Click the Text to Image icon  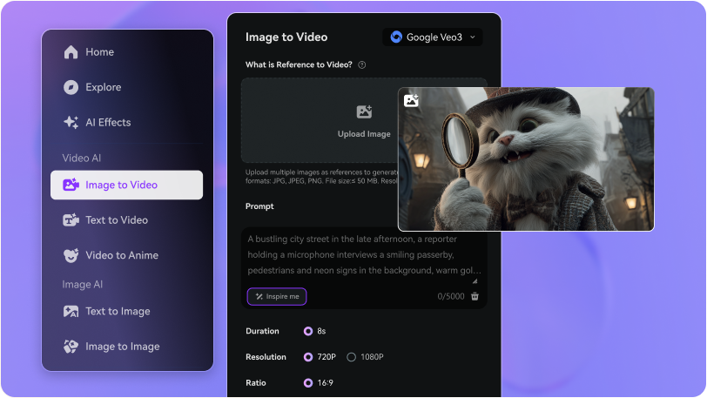[71, 312]
